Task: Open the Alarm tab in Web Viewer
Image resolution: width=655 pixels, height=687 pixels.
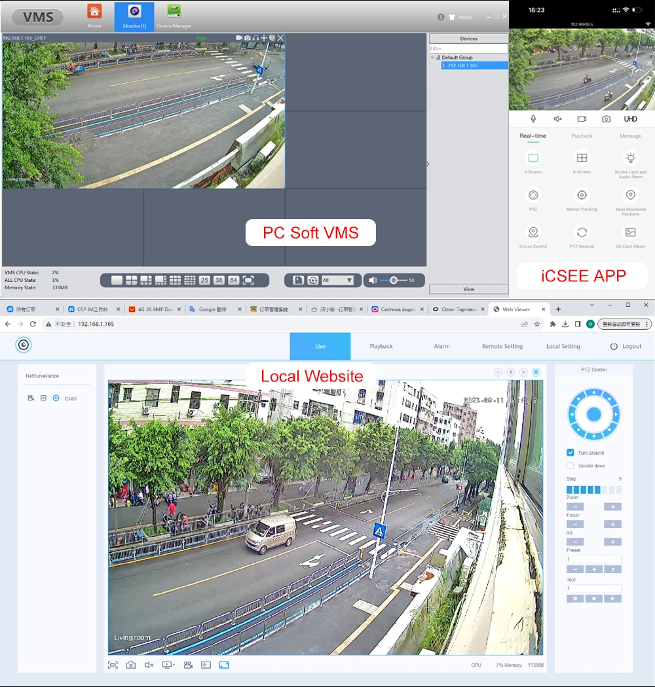Action: pos(441,346)
